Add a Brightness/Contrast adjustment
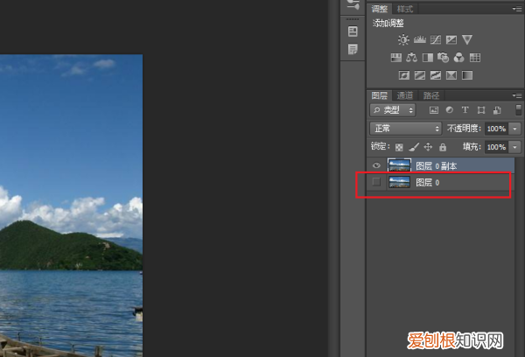 [403, 39]
